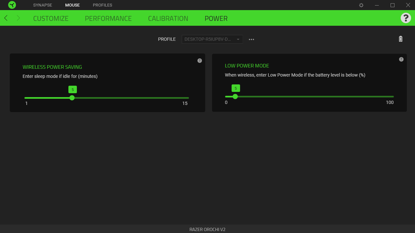Click the battery status icon

click(x=401, y=39)
